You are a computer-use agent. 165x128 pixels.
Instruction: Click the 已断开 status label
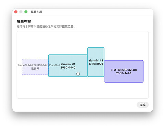point(35,69)
